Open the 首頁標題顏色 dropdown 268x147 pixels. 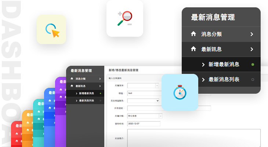tap(143, 100)
